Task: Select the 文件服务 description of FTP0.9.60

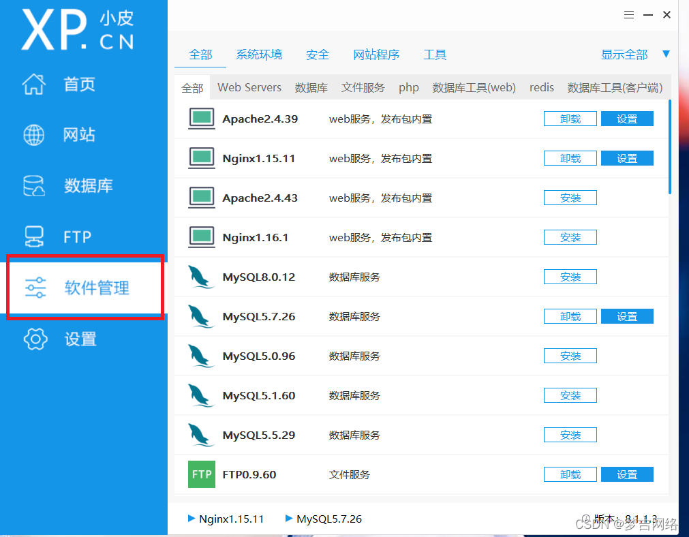Action: coord(350,474)
